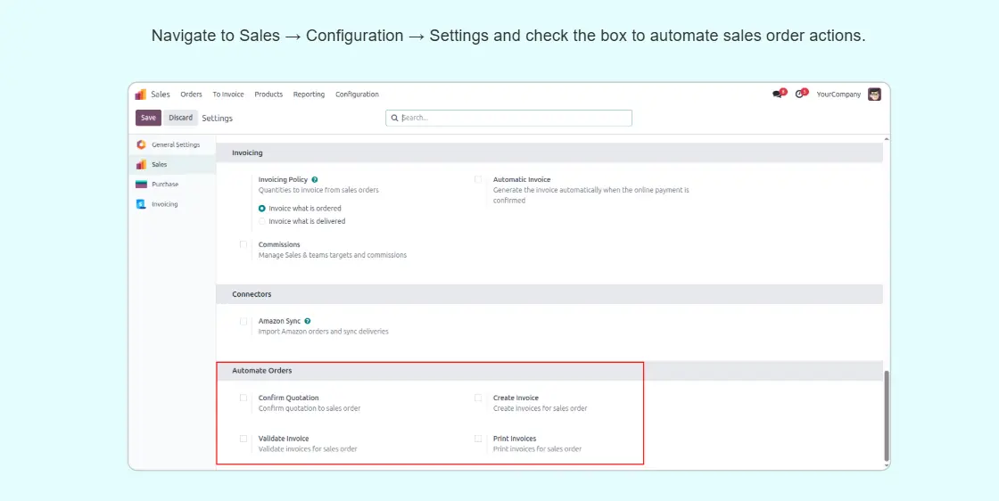Image resolution: width=999 pixels, height=501 pixels.
Task: Open the Configuration menu
Action: [357, 94]
